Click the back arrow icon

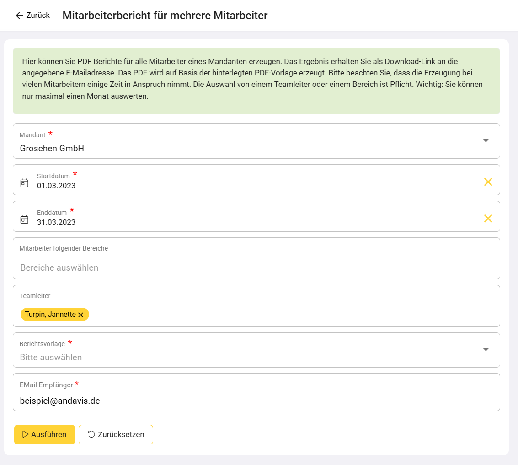click(19, 16)
